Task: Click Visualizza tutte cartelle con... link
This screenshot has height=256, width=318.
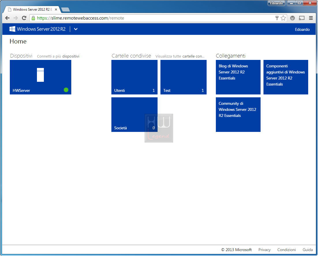Action: pyautogui.click(x=180, y=56)
